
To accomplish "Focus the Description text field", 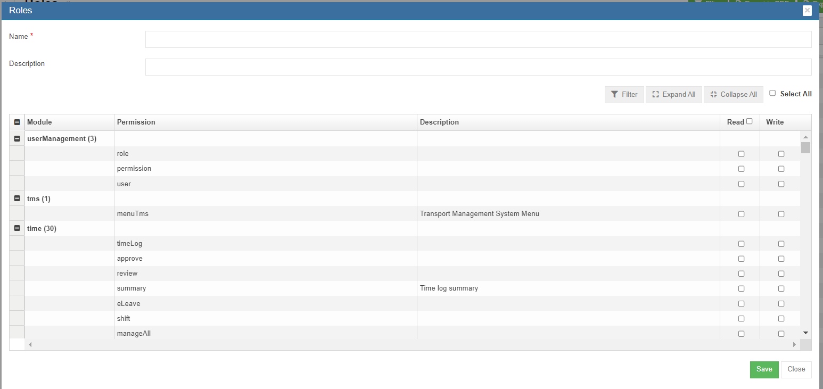I will 478,67.
